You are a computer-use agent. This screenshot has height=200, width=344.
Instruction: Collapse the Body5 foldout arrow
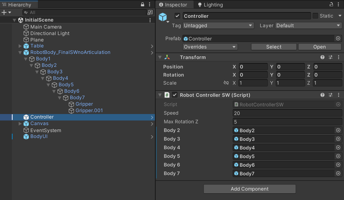[x=48, y=85]
